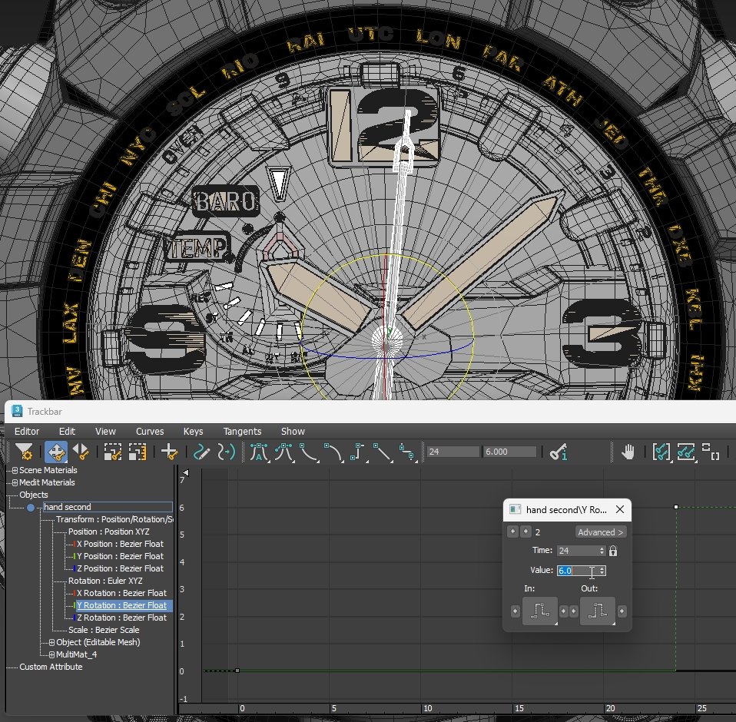This screenshot has height=722, width=736.
Task: Click the Show Selected Key Stats icon
Action: tap(559, 452)
